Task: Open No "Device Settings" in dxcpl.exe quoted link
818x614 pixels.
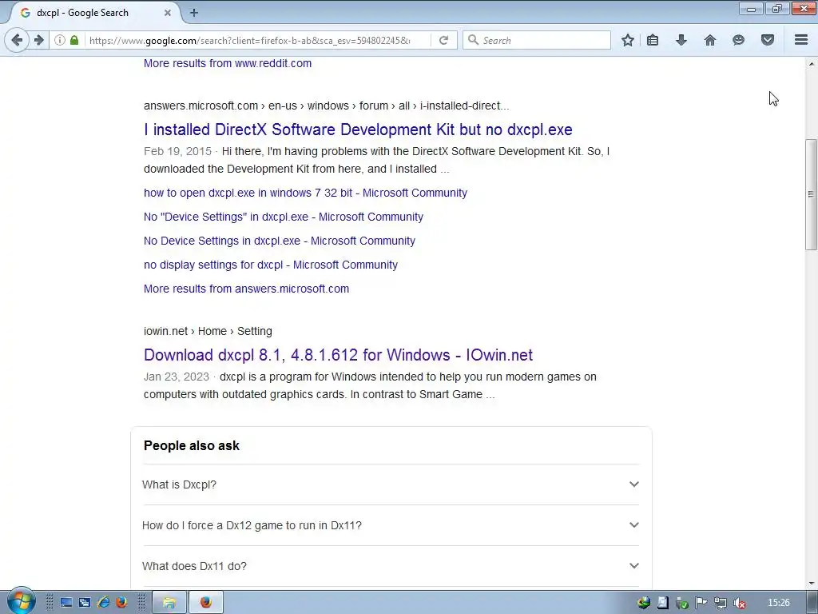Action: click(x=284, y=217)
